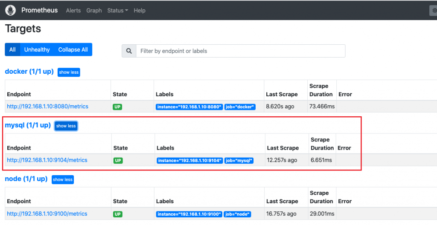The width and height of the screenshot is (437, 225).
Task: Open endpoint http://192.168.1.10:9104/metrics
Action: pyautogui.click(x=47, y=160)
